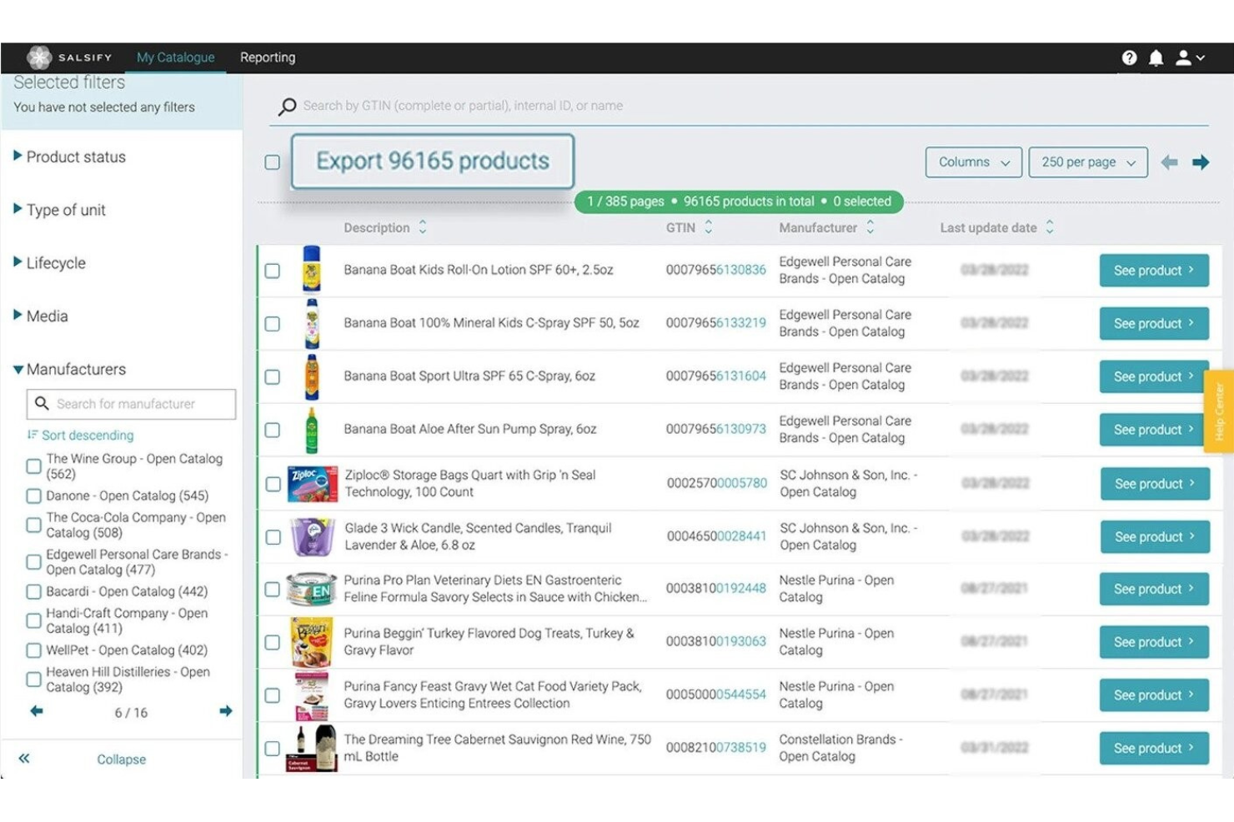Open the Help Center side tab

click(1218, 411)
